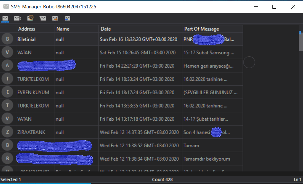Image resolution: width=303 pixels, height=184 pixels.
Task: Click the B avatar on the Tamam row
Action: click(7, 145)
